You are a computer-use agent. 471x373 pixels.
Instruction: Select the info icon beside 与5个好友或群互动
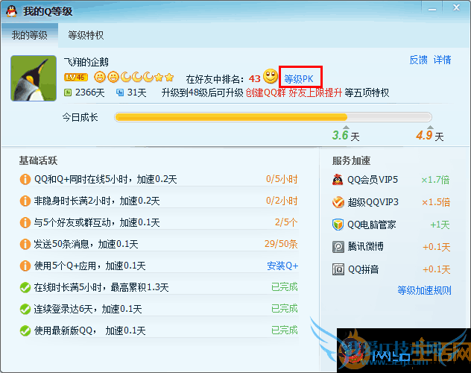click(25, 222)
